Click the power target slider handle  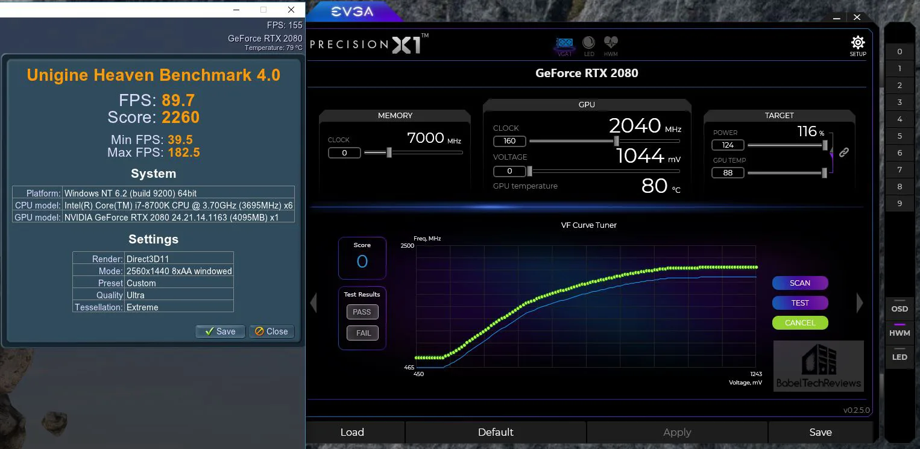click(824, 145)
